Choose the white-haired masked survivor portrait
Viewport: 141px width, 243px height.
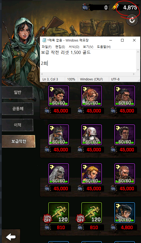(x=59, y=174)
